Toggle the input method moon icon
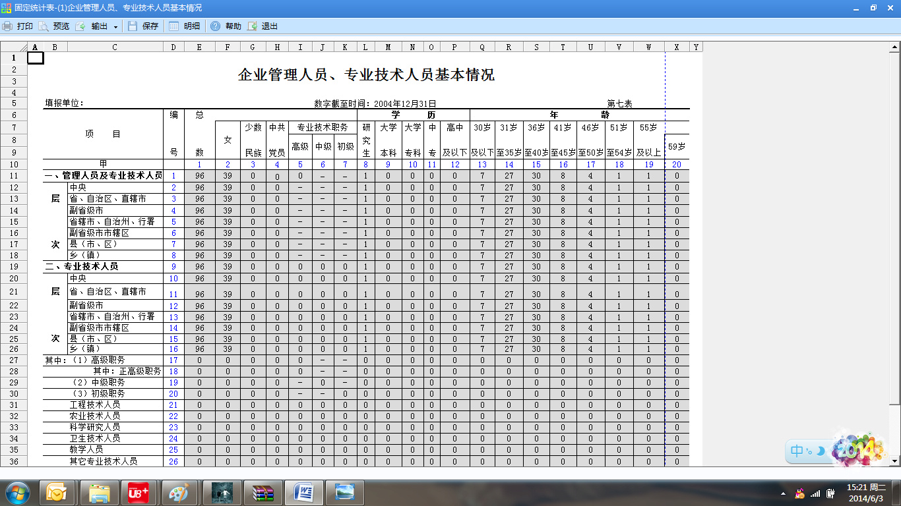 tap(821, 451)
